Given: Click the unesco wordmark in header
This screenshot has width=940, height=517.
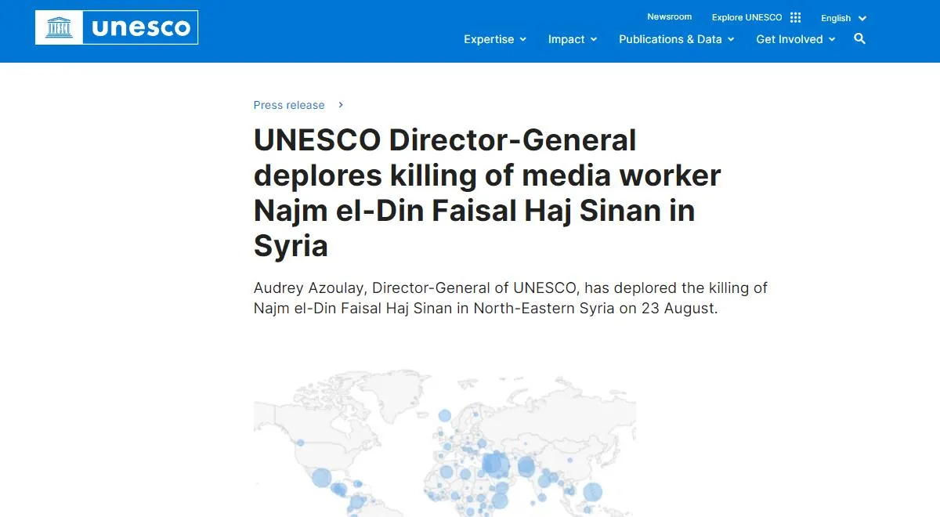Looking at the screenshot, I should (141, 27).
